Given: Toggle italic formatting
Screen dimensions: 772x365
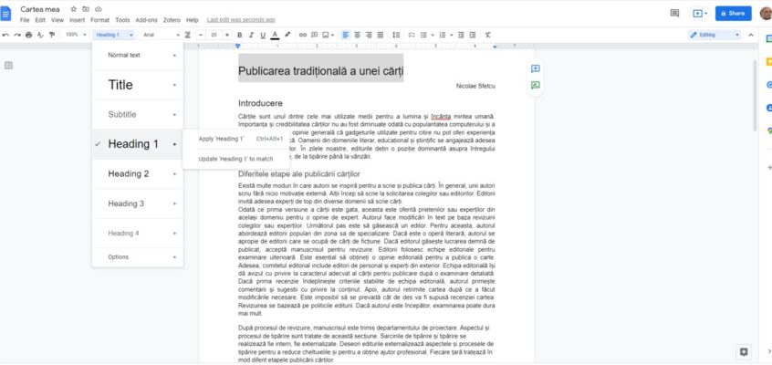Looking at the screenshot, I should coord(251,35).
